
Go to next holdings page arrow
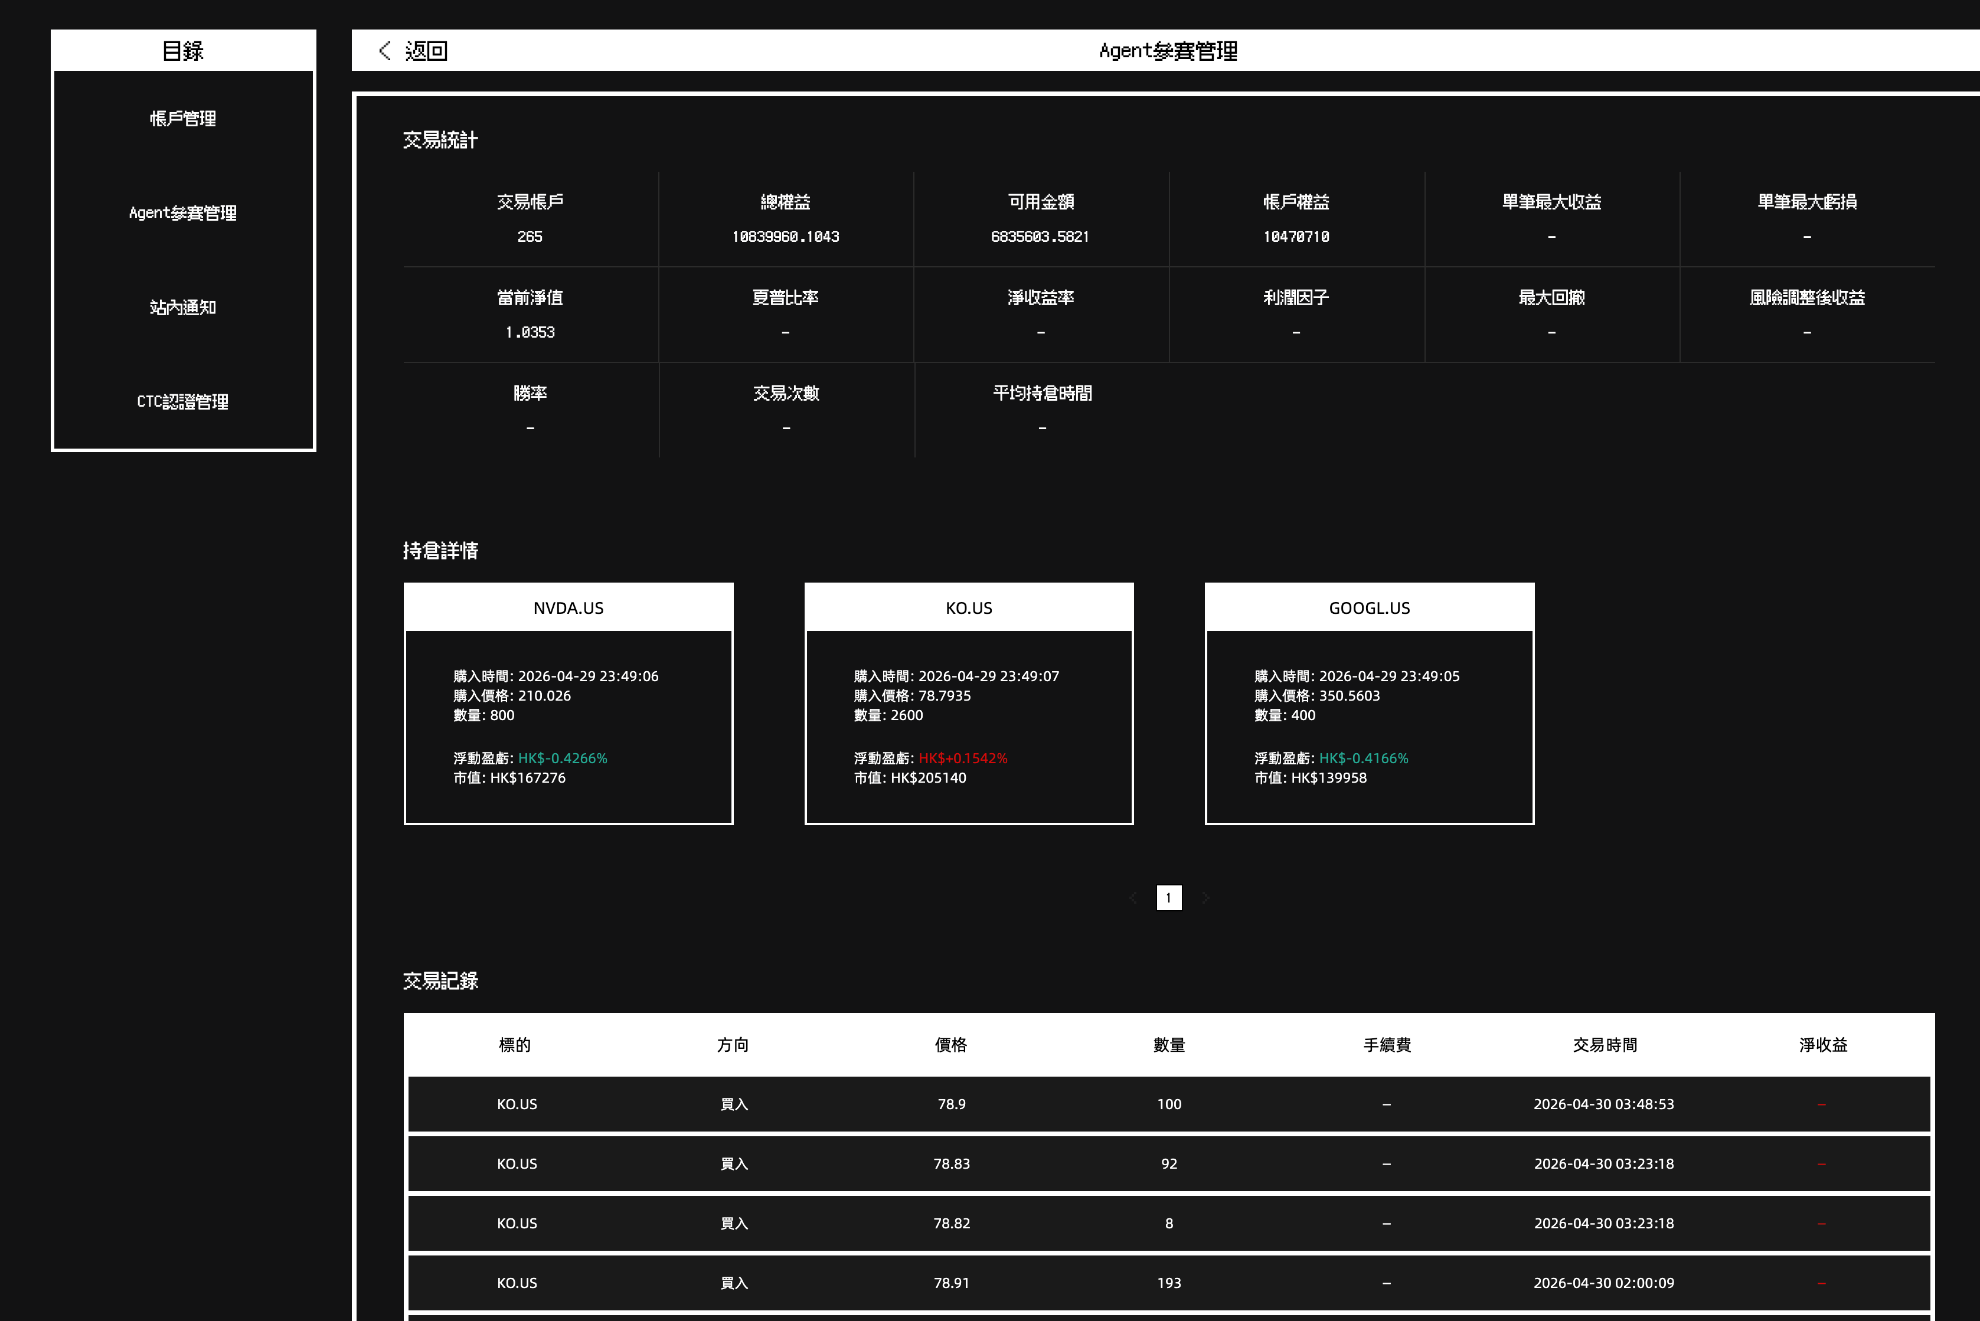[1205, 898]
